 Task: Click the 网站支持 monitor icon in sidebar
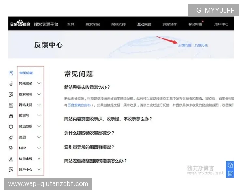tap(11, 105)
